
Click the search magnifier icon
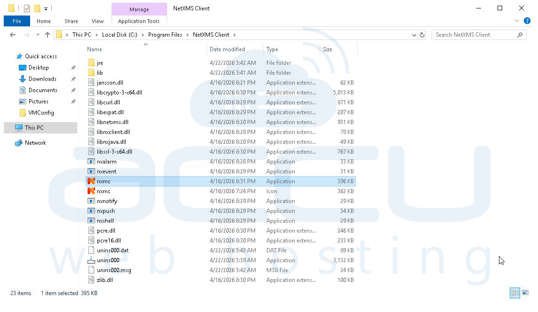[x=520, y=35]
